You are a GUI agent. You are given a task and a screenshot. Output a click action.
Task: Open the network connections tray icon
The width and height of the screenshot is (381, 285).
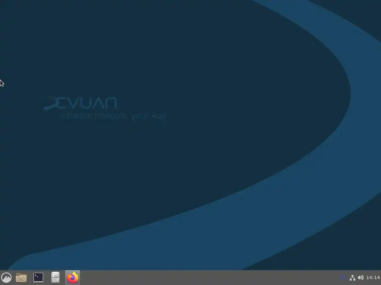(352, 278)
